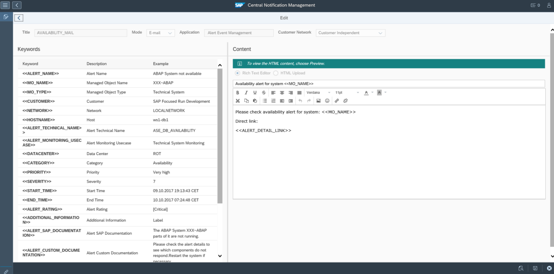Open the Preview with the document-magnifier icon
554x274 pixels.
tap(521, 268)
